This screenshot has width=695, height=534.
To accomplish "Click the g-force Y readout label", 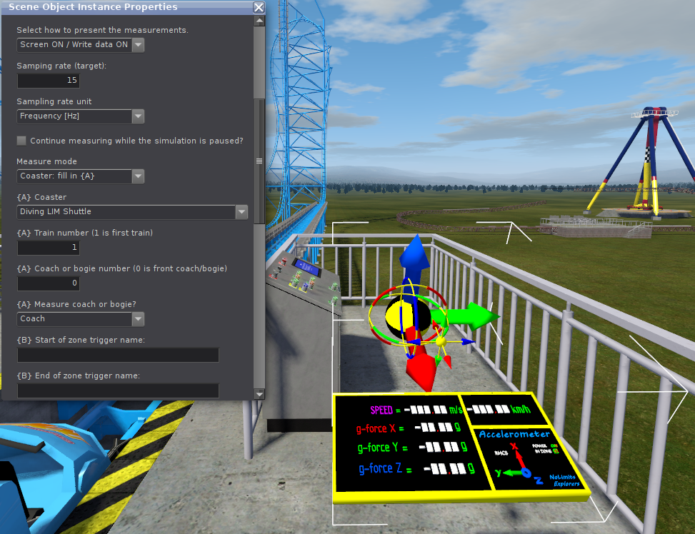I will pyautogui.click(x=378, y=448).
